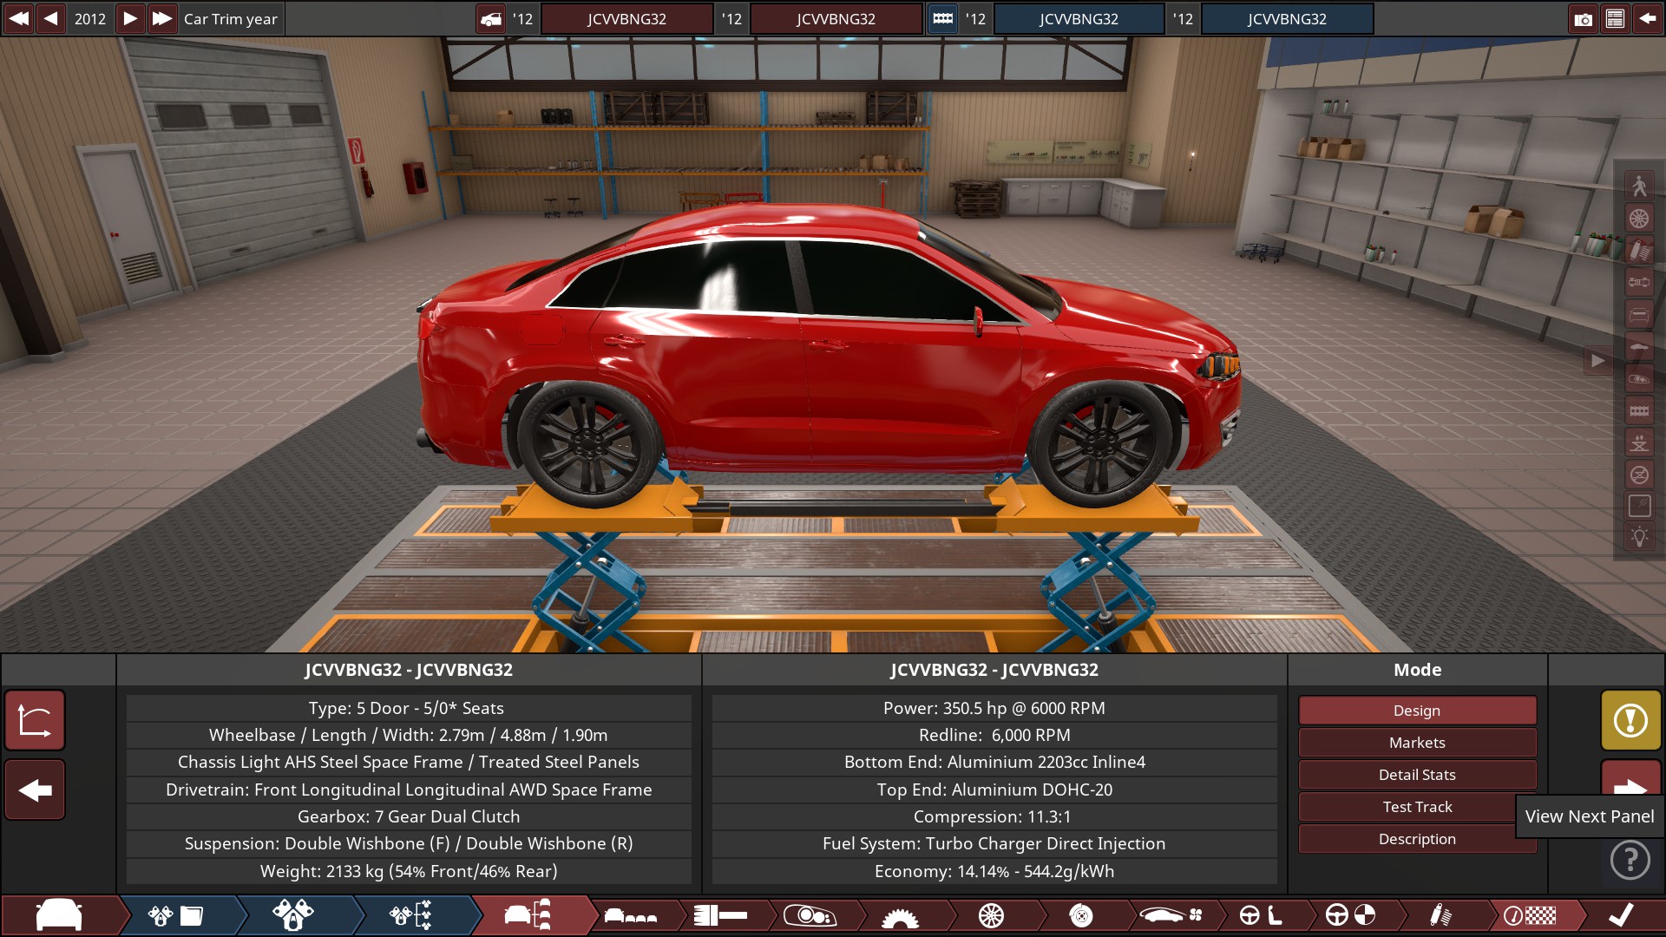Toggle the window glass icon

[1639, 507]
